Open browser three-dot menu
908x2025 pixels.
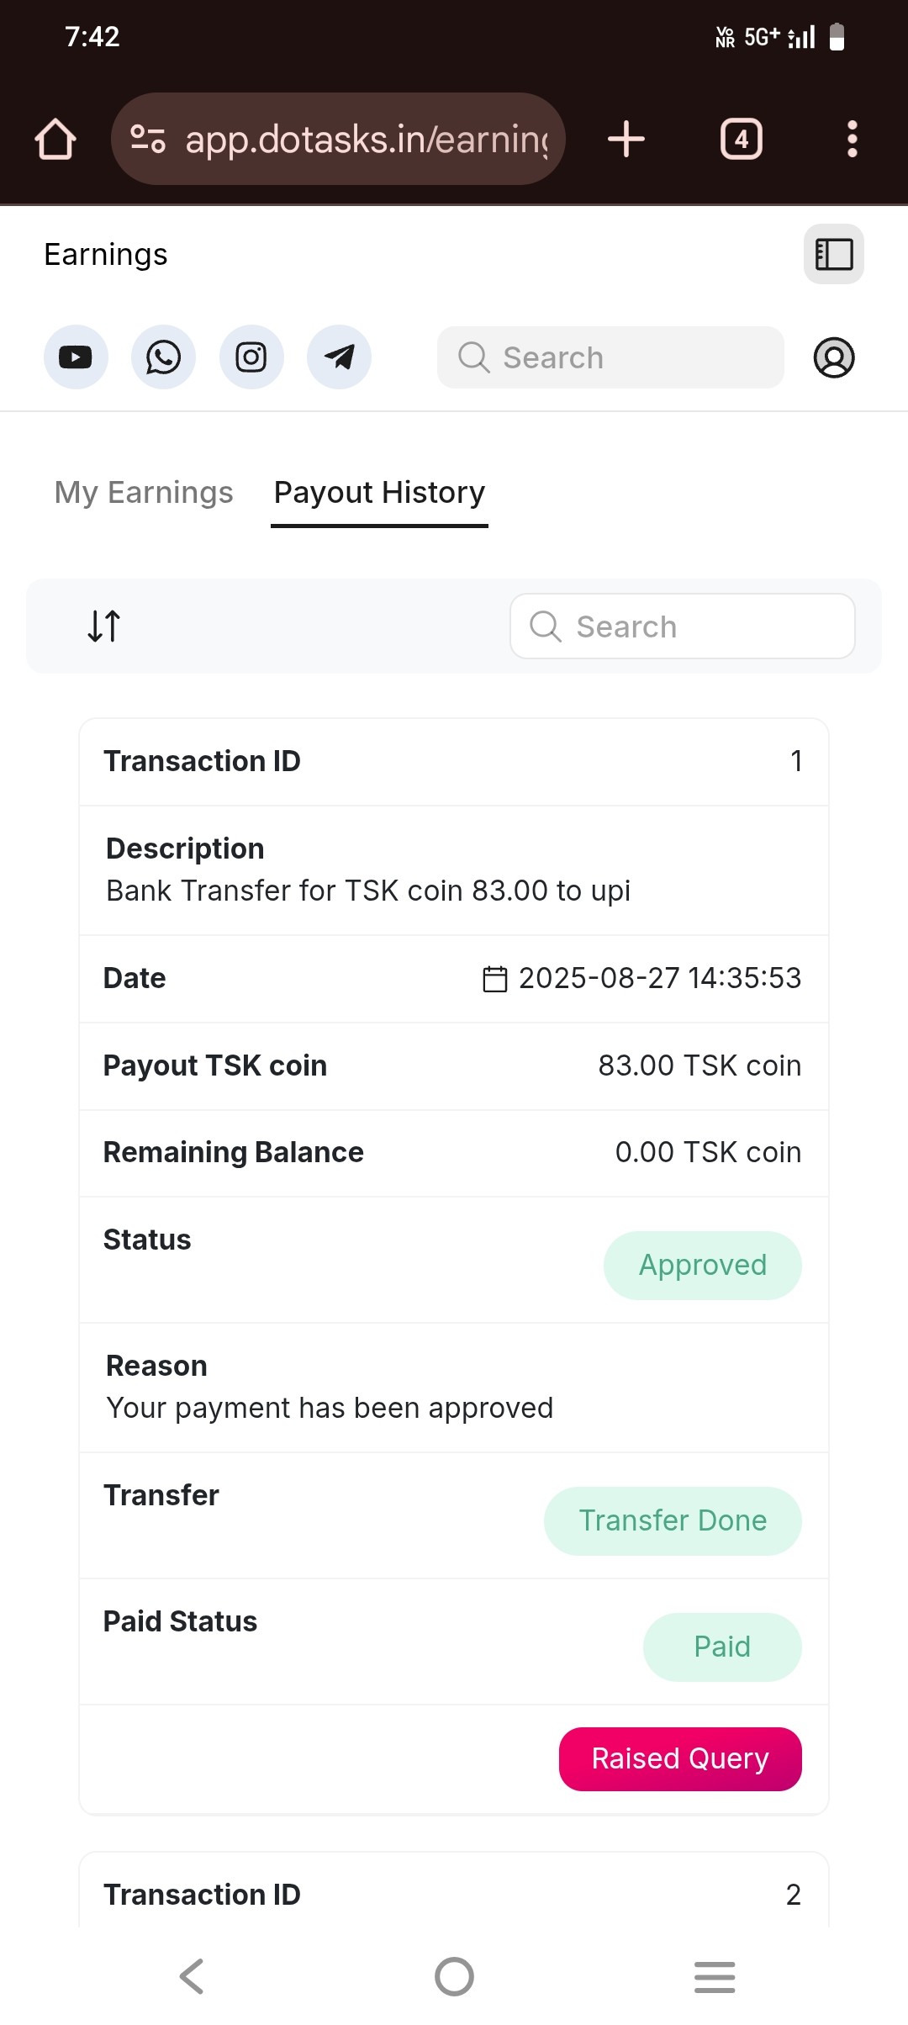pyautogui.click(x=852, y=139)
